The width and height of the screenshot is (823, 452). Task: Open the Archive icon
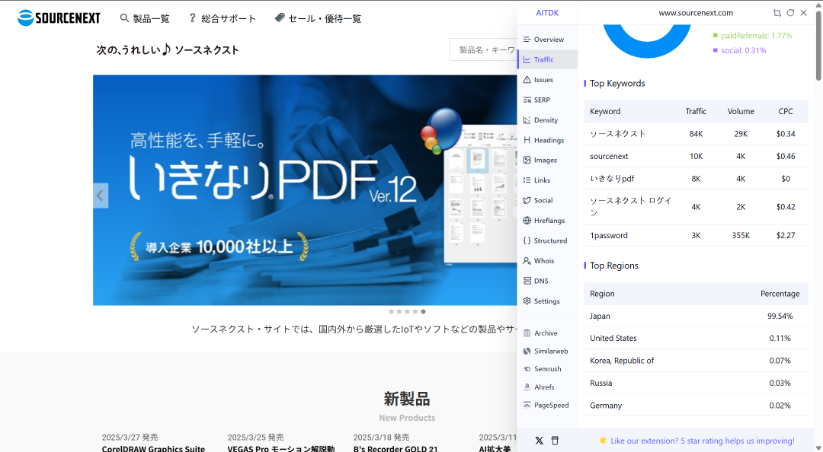point(527,333)
